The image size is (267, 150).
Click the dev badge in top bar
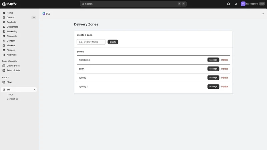click(x=262, y=4)
